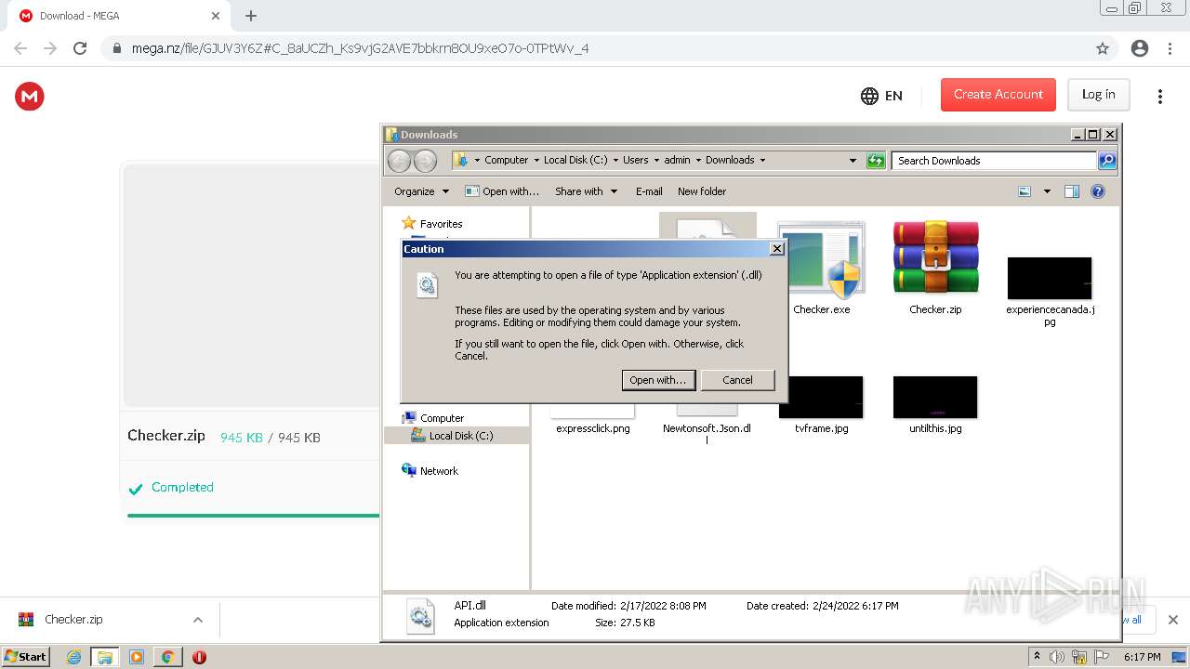
Task: Open MEGA three-dot menu
Action: (x=1159, y=96)
